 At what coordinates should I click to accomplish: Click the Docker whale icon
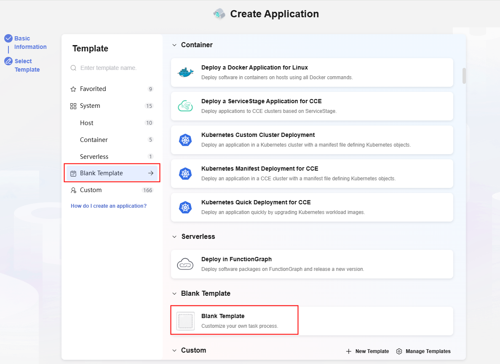[x=186, y=72]
